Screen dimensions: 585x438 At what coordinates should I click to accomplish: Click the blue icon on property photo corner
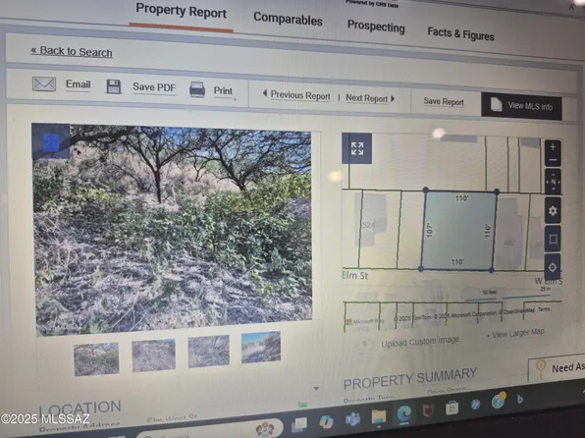pos(51,142)
